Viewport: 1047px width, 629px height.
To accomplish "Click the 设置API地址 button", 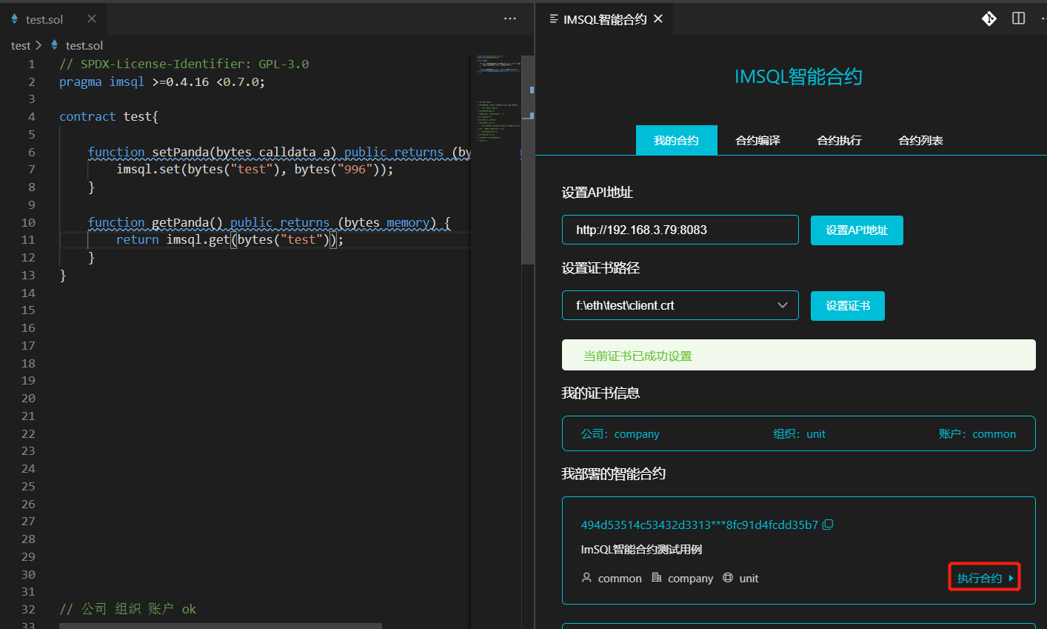I will click(x=857, y=230).
